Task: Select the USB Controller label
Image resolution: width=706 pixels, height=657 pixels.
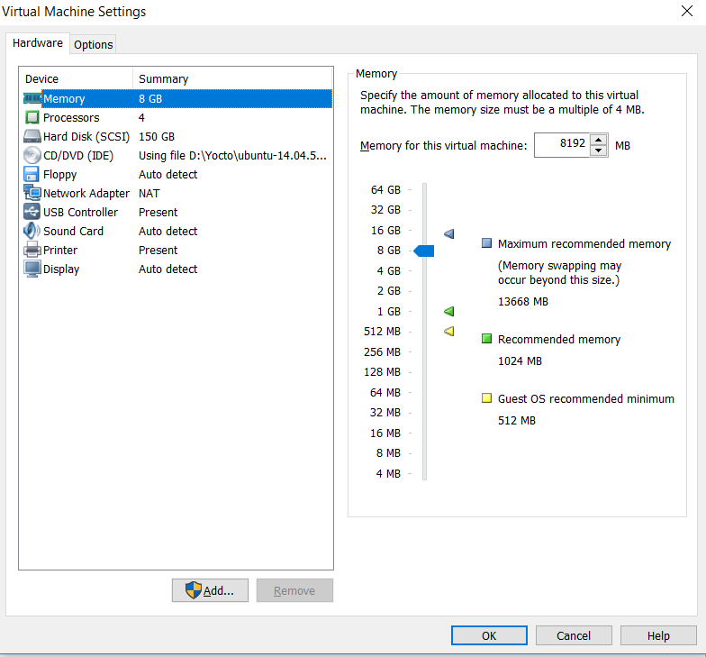Action: (81, 213)
